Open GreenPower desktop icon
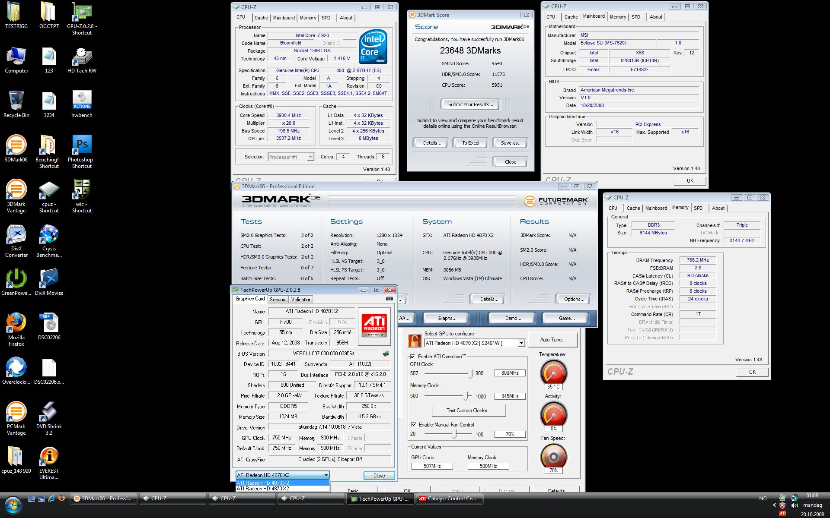Screen dimensions: 830x518 [16, 282]
